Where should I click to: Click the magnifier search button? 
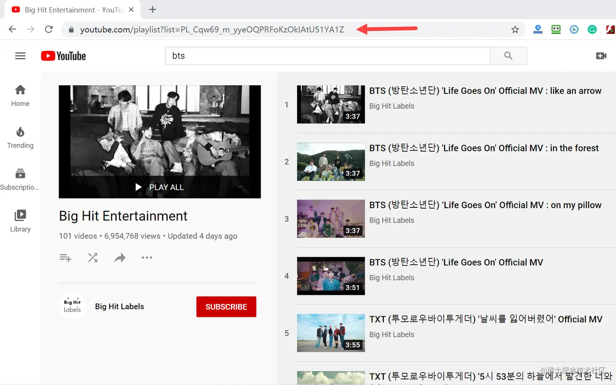(x=508, y=56)
